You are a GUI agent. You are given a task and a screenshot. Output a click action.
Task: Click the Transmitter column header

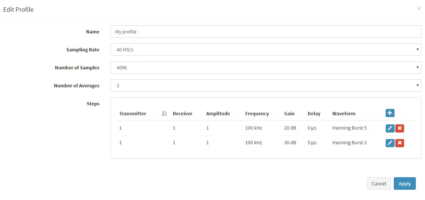pyautogui.click(x=133, y=113)
